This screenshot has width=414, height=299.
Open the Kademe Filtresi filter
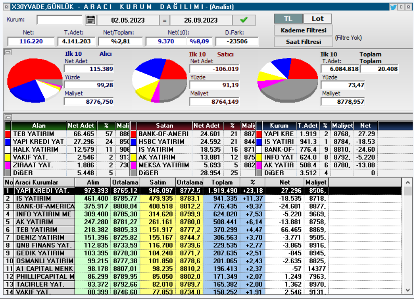pos(304,30)
